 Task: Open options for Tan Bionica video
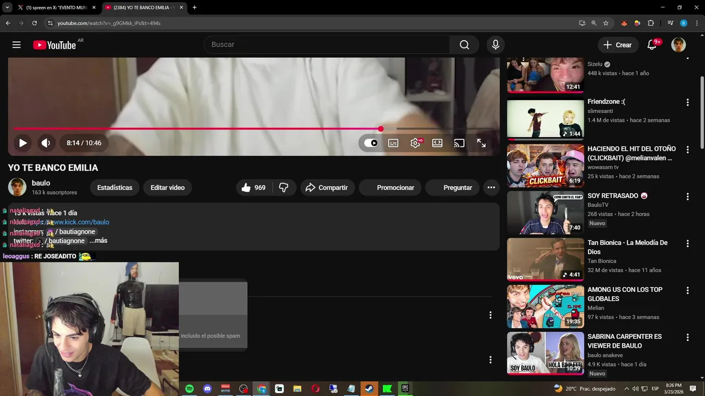click(x=687, y=243)
